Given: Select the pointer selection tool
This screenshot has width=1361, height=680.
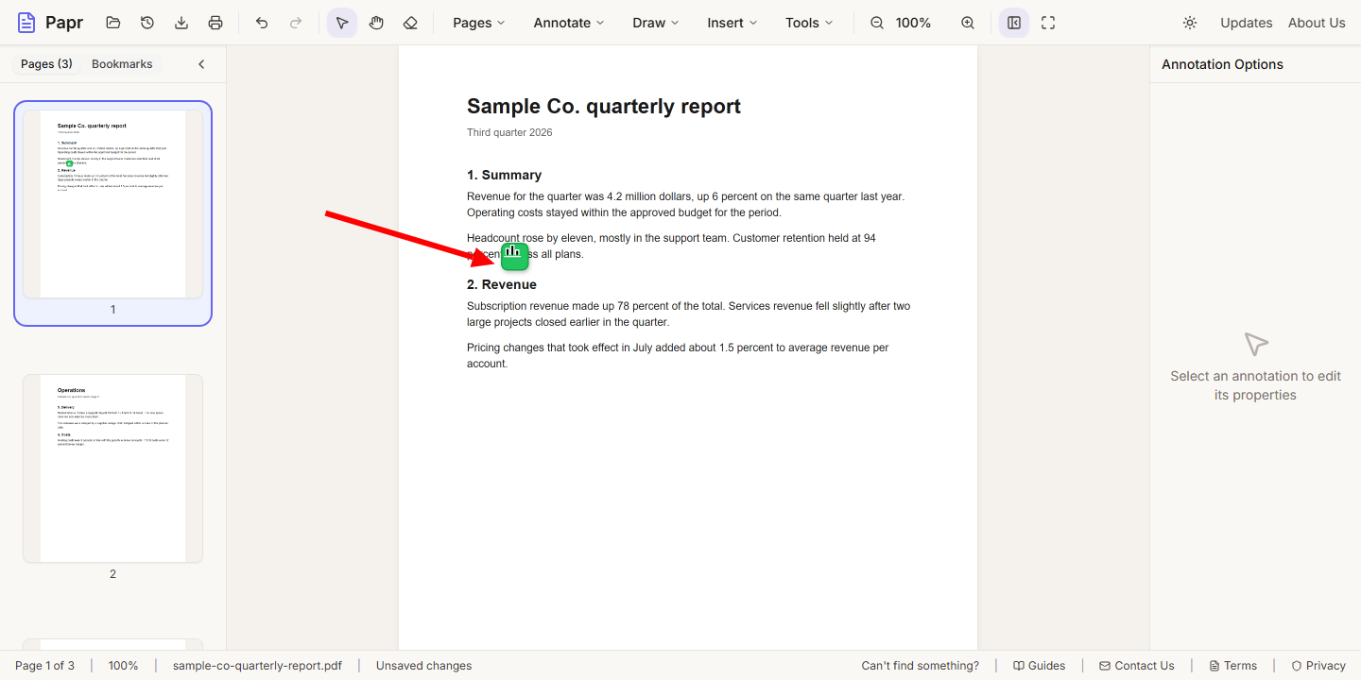Looking at the screenshot, I should point(342,23).
